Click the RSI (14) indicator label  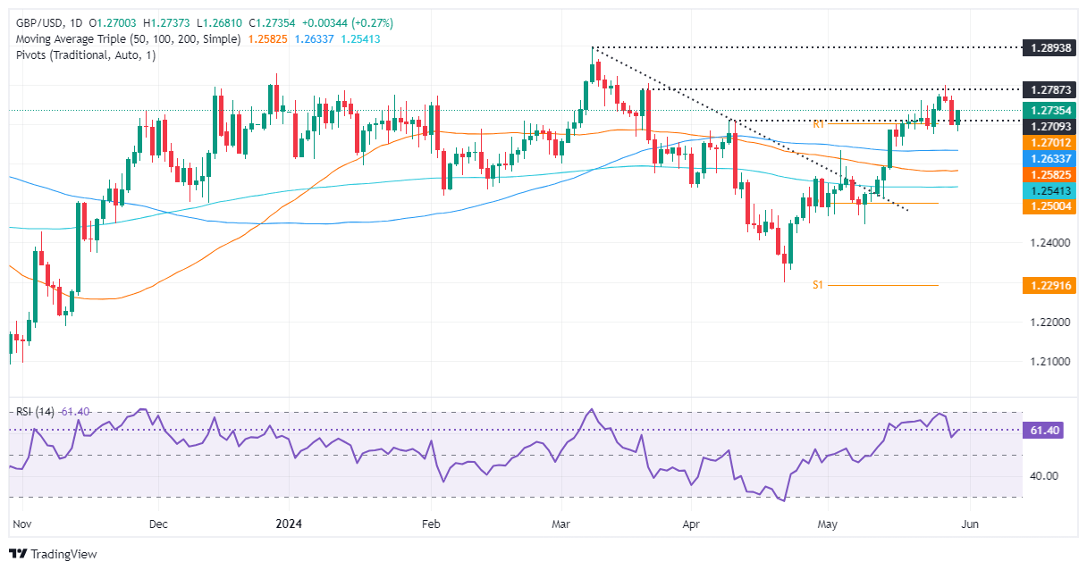pos(33,412)
